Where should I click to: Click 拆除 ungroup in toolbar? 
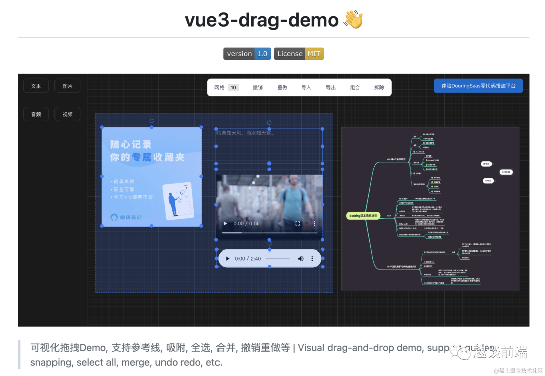pyautogui.click(x=379, y=88)
